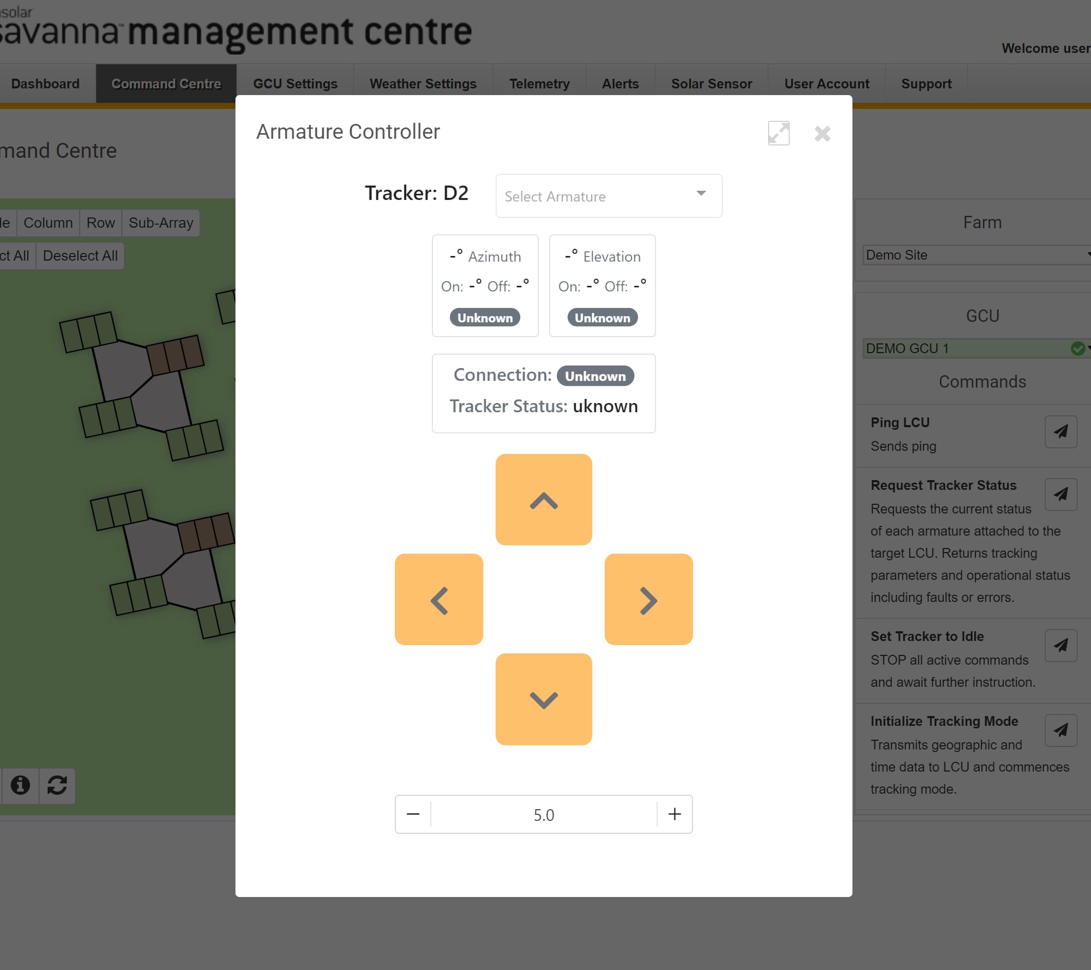Screen dimensions: 1091x970
Task: Increase step value with plus button
Action: click(674, 814)
